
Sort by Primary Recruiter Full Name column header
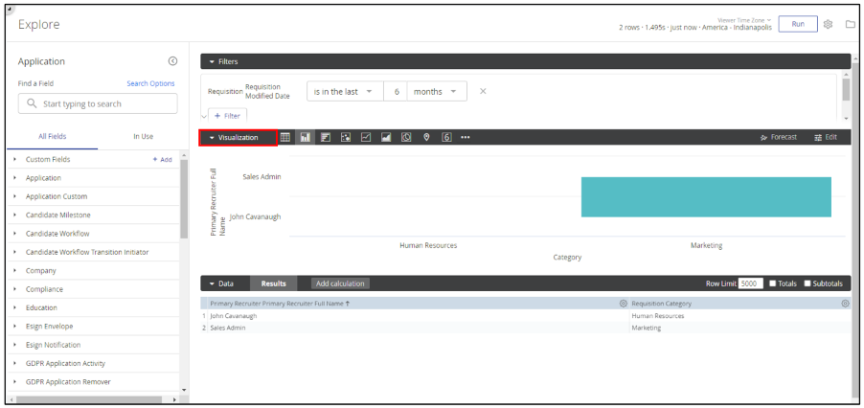pos(280,304)
